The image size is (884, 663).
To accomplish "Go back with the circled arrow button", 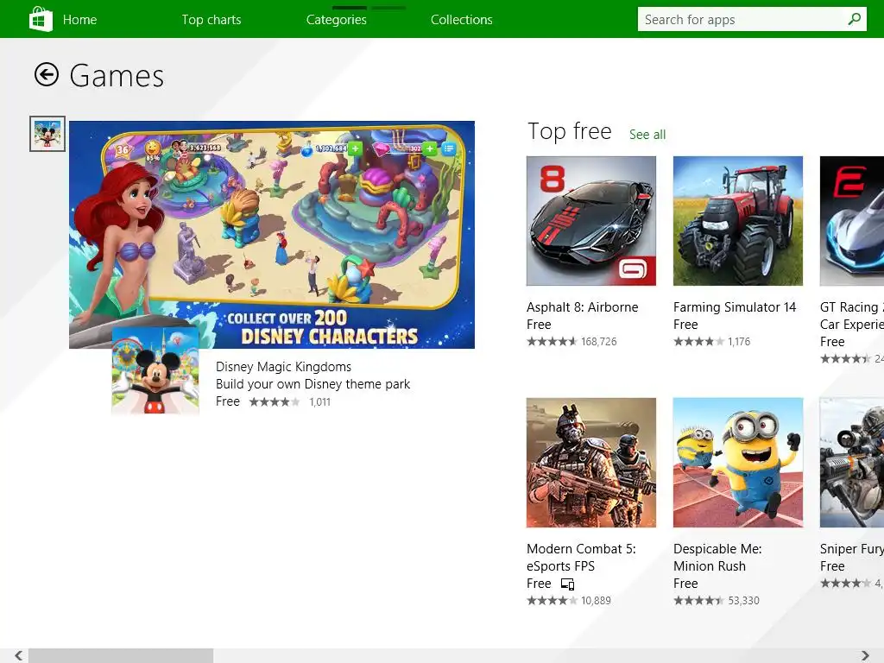I will click(47, 74).
